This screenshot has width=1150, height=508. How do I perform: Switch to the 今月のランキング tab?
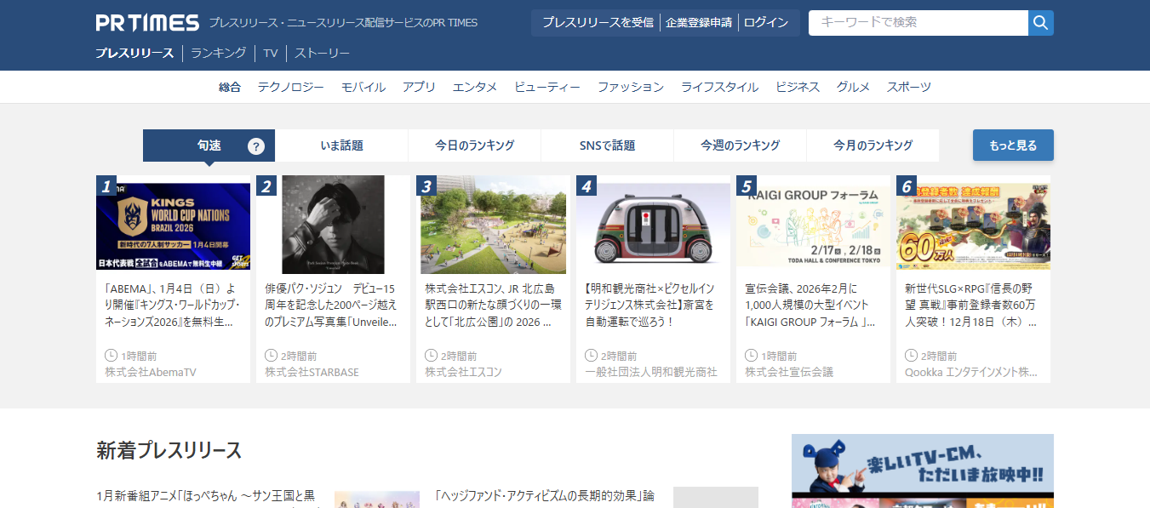(x=873, y=146)
